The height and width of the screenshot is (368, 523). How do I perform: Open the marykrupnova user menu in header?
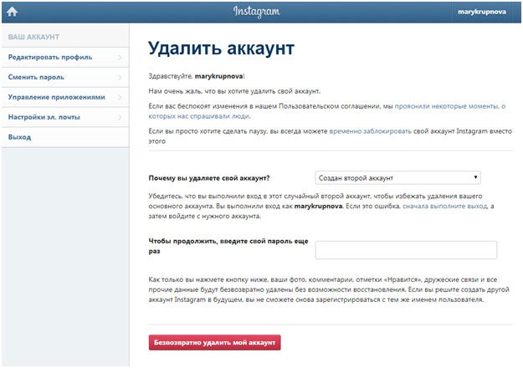[482, 12]
